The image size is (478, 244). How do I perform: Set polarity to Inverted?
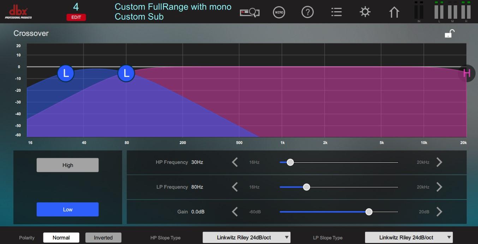103,238
